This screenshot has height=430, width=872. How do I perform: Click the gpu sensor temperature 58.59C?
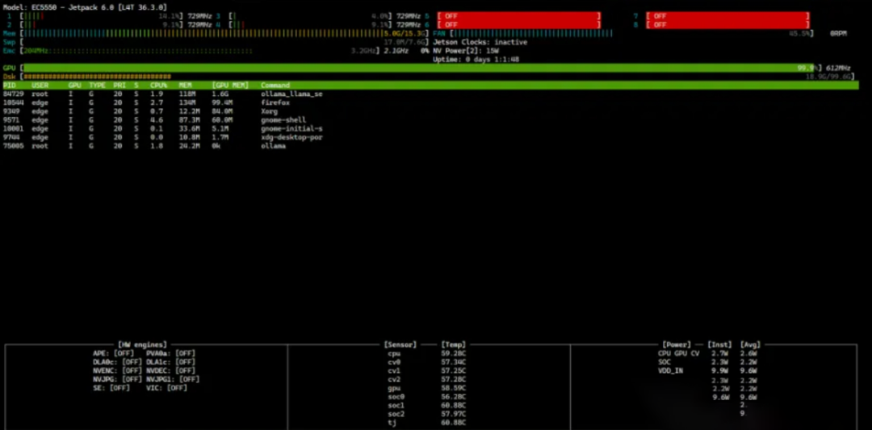pyautogui.click(x=454, y=388)
